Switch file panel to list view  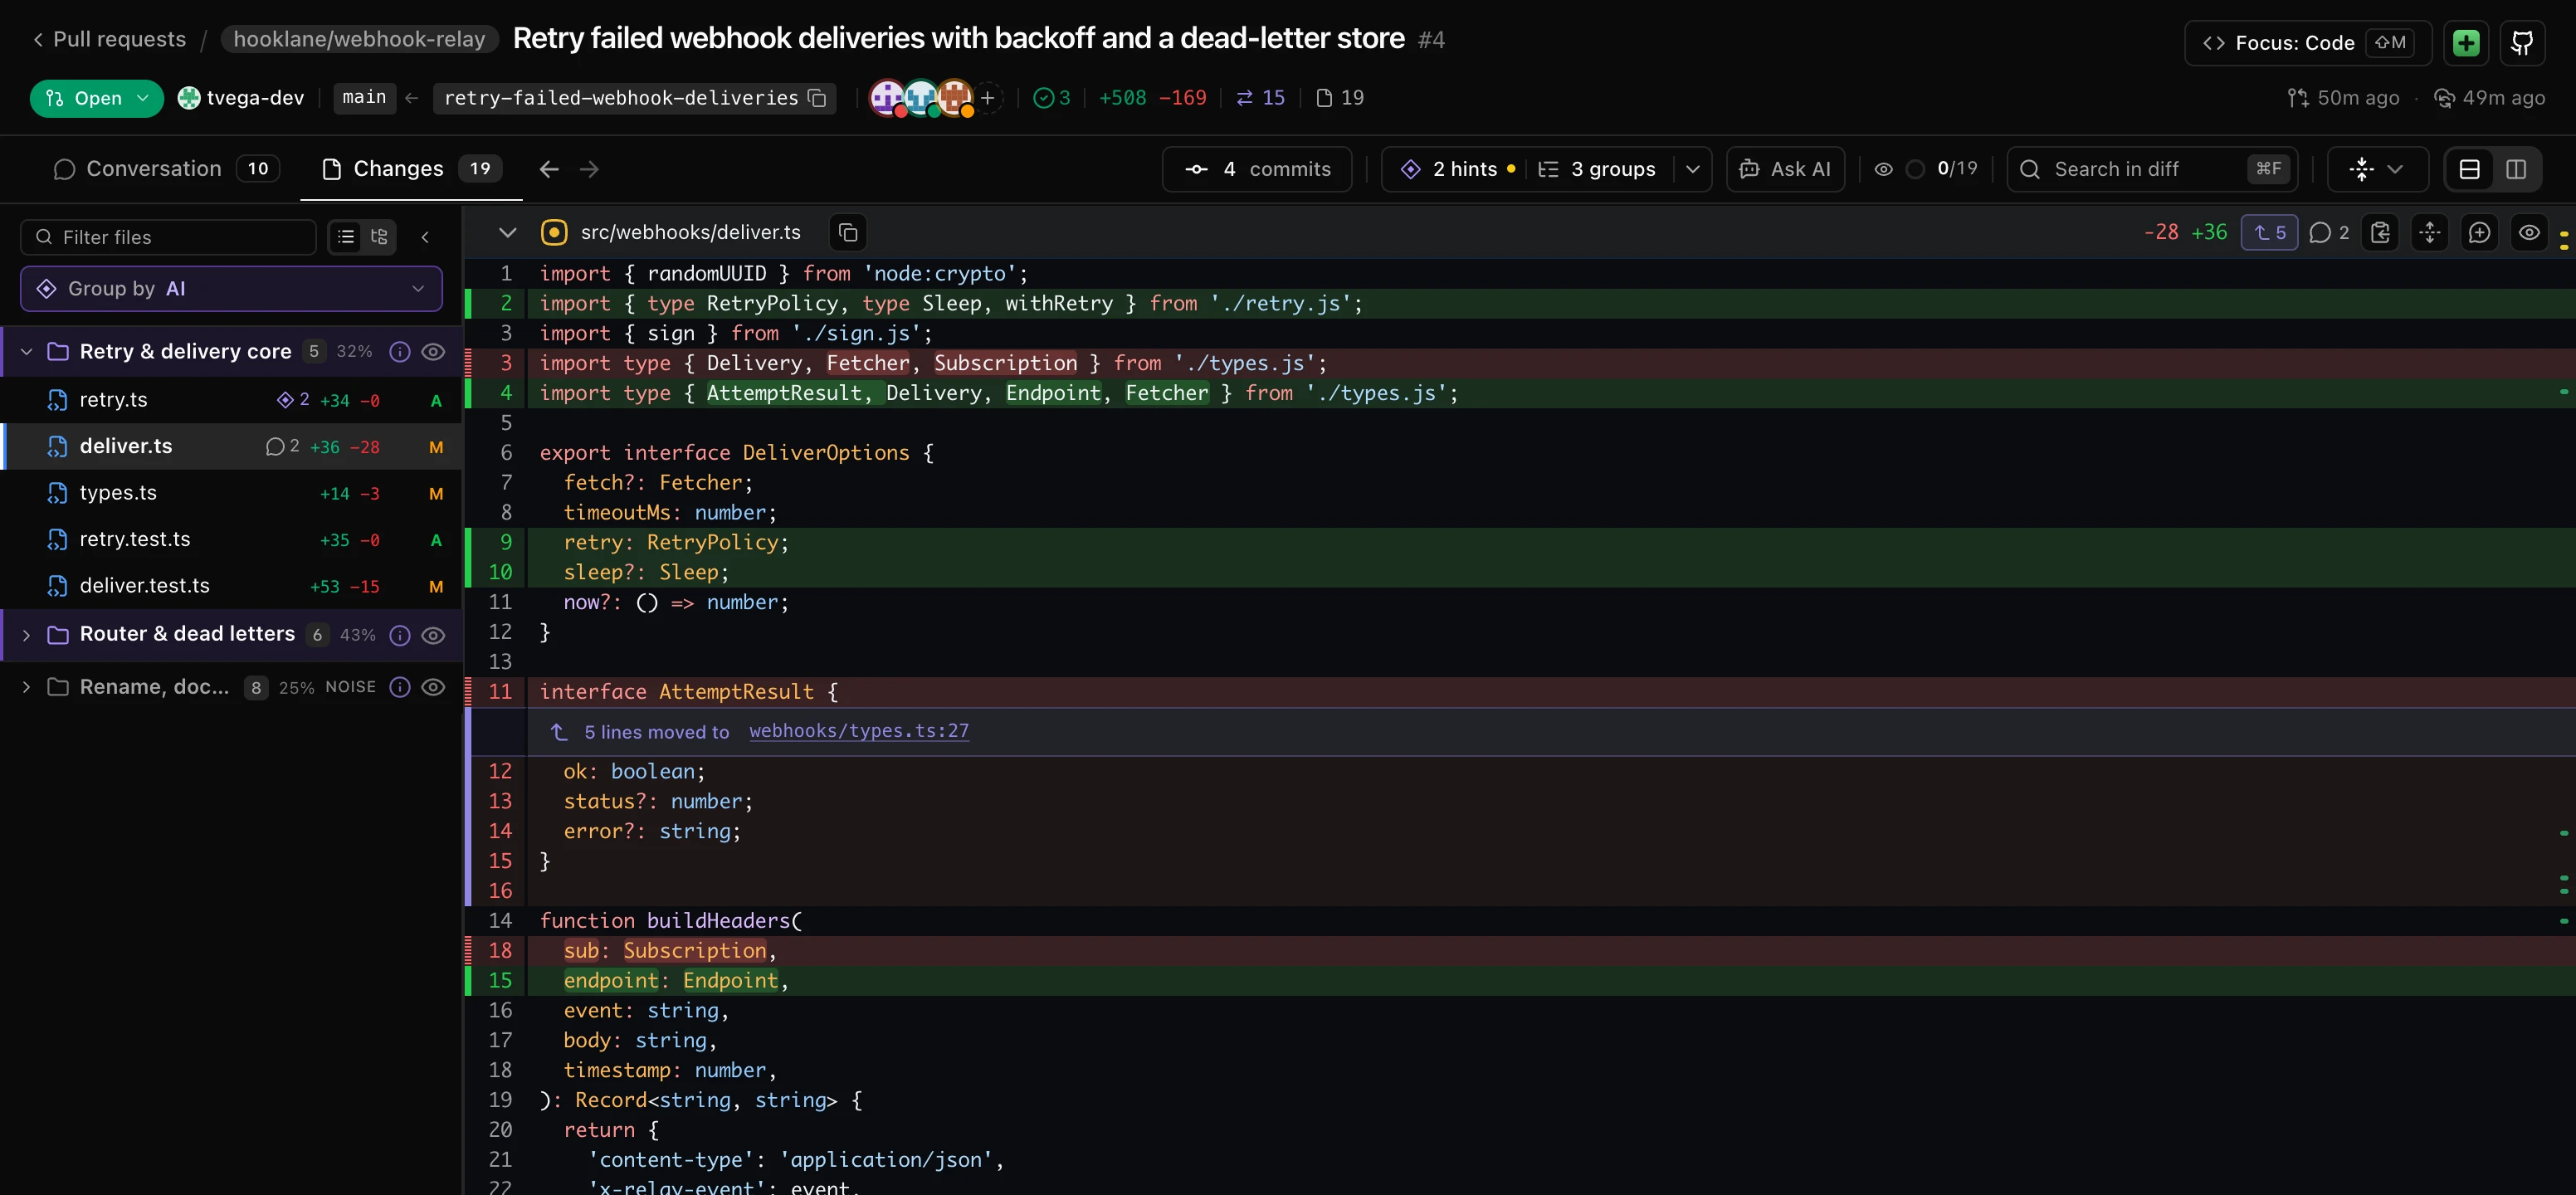coord(346,237)
